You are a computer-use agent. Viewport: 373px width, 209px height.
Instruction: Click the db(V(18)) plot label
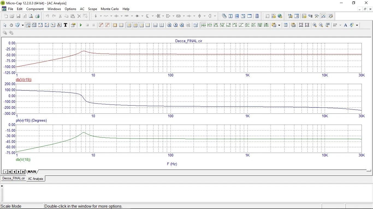(x=23, y=160)
